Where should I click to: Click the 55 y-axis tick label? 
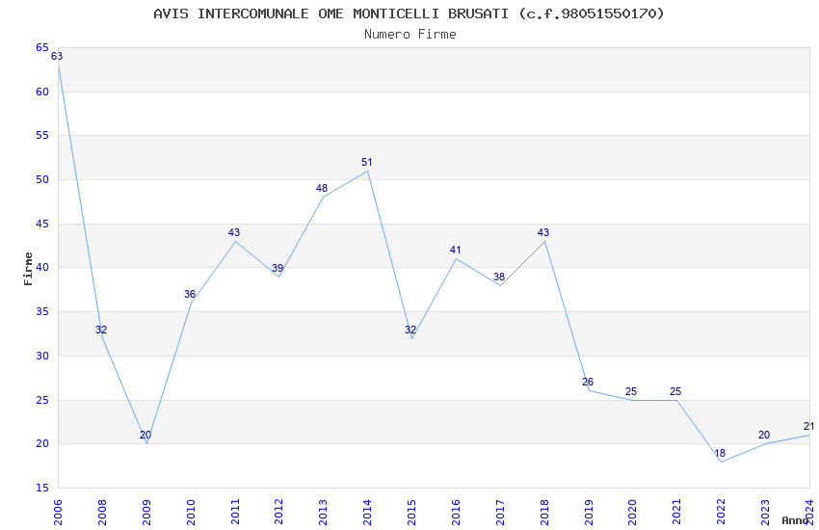pyautogui.click(x=42, y=135)
